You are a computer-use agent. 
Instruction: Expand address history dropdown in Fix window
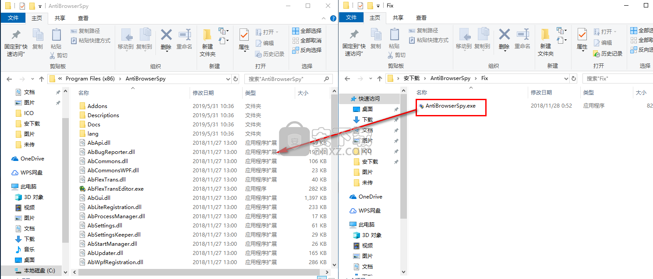pyautogui.click(x=565, y=78)
